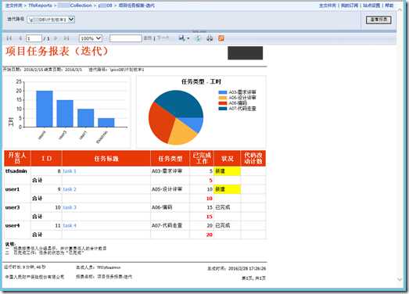Open 我的订阅 subscriptions link

coord(350,5)
